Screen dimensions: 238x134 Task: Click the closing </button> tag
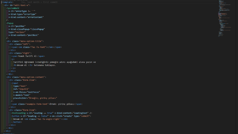[x=17, y=122]
